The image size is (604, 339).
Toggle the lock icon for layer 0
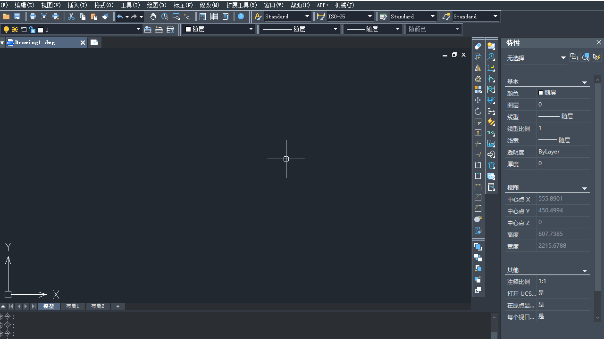[x=32, y=30]
